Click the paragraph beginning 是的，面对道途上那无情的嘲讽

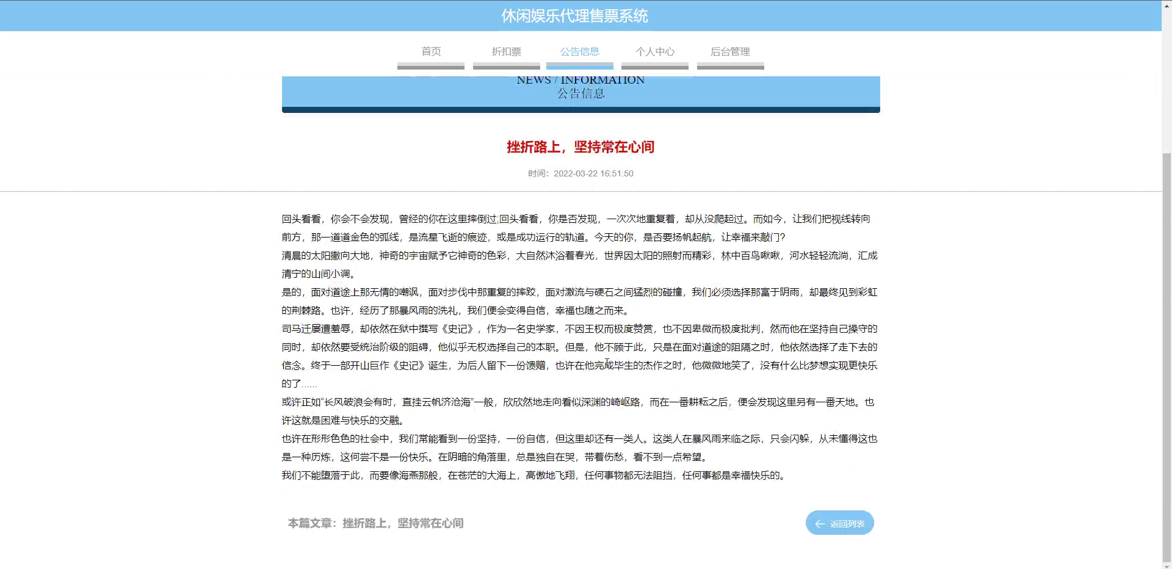pyautogui.click(x=579, y=301)
